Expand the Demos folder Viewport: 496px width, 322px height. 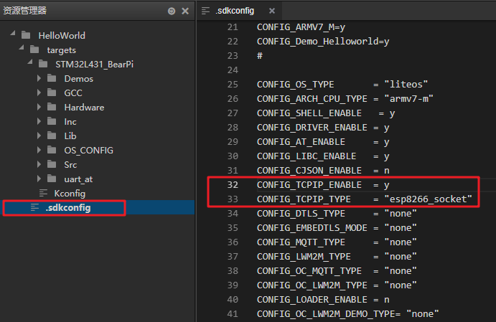[x=39, y=78]
